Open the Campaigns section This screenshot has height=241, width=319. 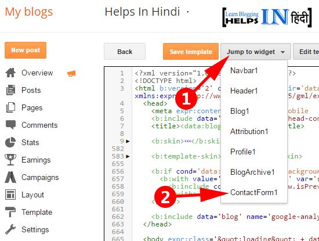40,178
